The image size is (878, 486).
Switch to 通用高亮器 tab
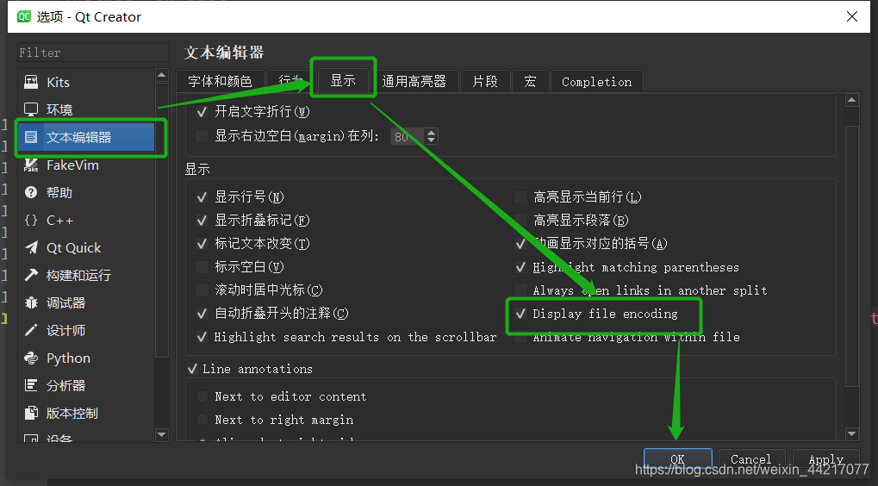click(x=414, y=81)
